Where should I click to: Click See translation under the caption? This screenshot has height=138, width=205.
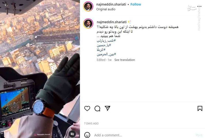tap(125, 60)
